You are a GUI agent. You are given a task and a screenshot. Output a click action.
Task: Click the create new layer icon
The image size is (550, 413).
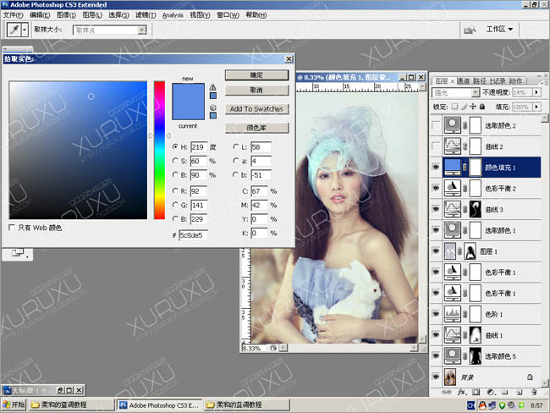pyautogui.click(x=517, y=393)
